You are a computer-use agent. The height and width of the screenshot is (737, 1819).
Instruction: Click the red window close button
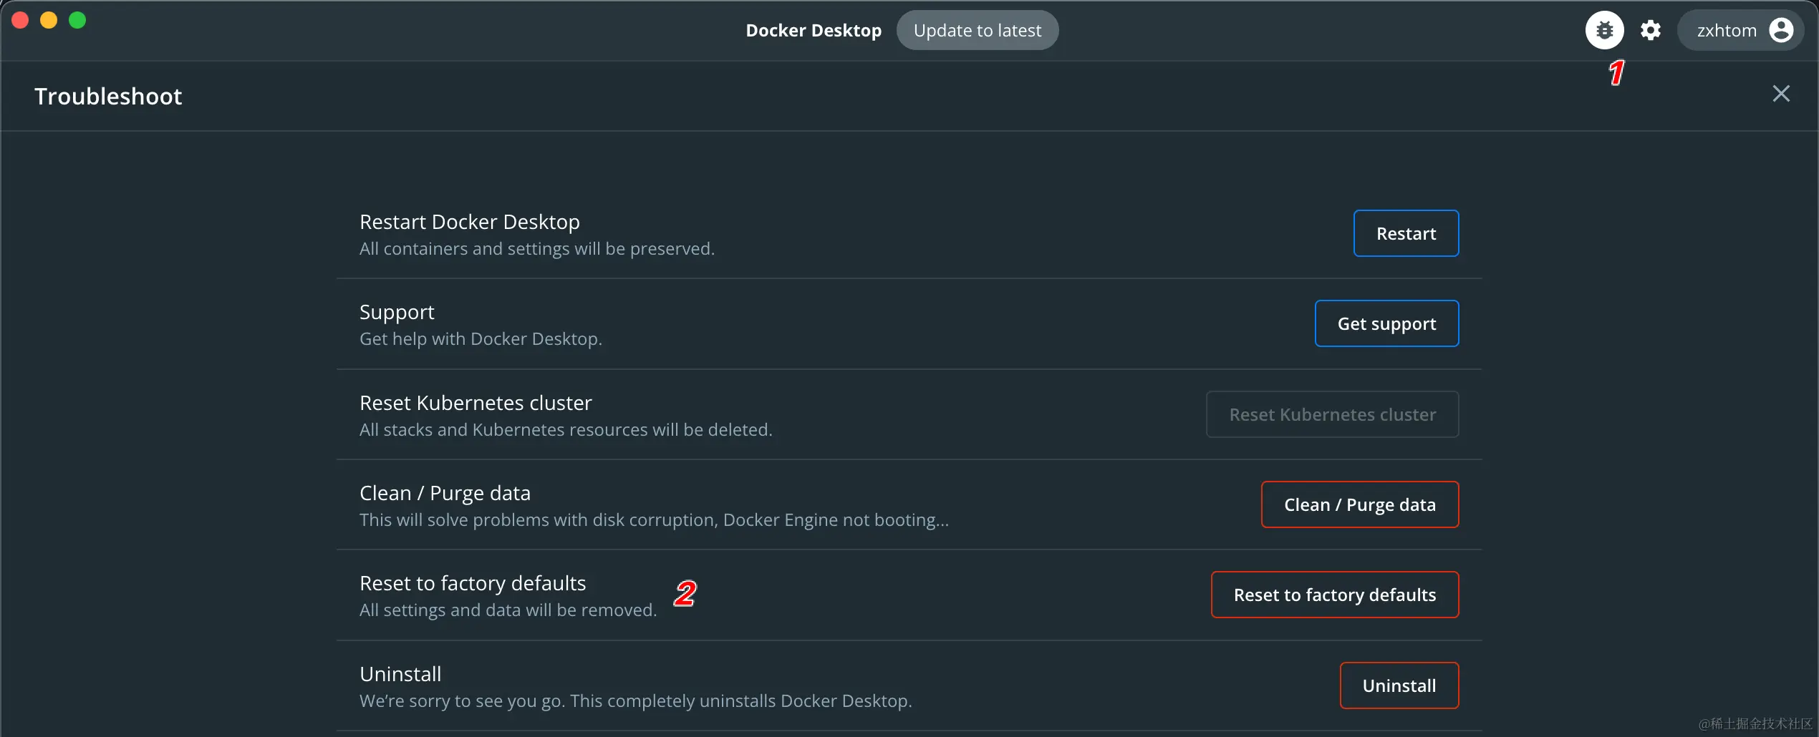[20, 20]
